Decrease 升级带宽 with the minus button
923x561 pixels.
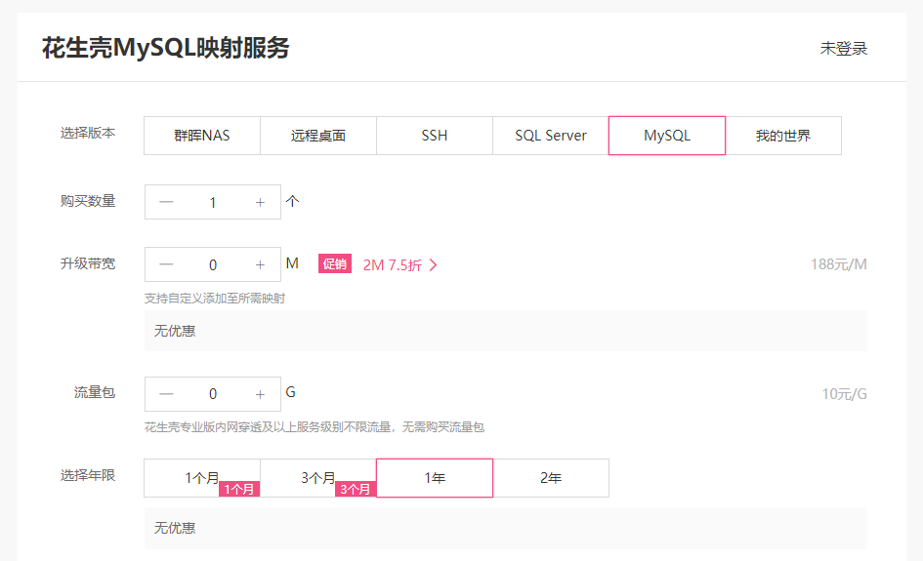[167, 264]
